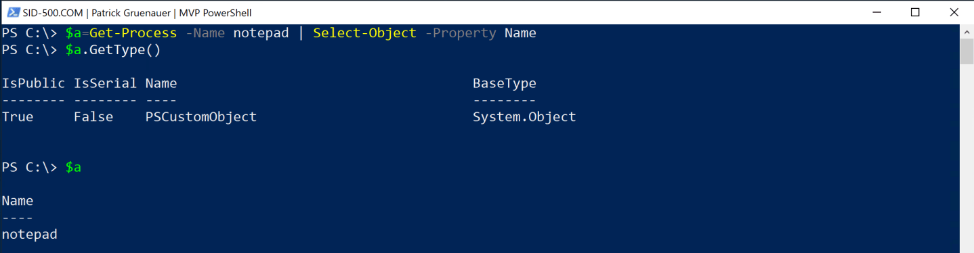Maximize the PowerShell window
The height and width of the screenshot is (253, 974).
coord(915,12)
